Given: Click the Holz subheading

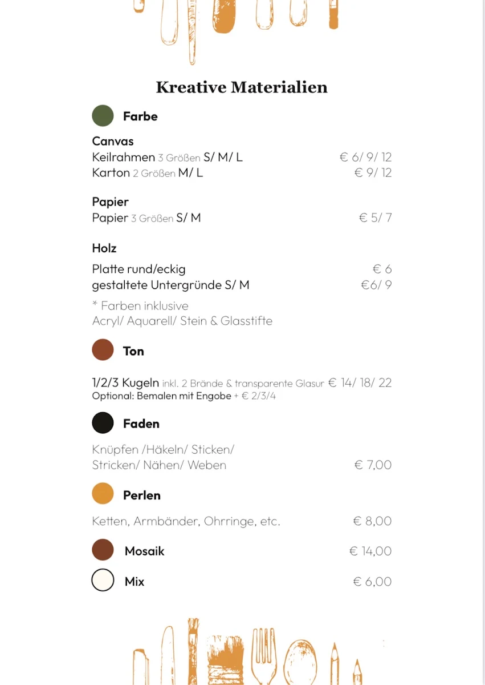Looking at the screenshot, I should coord(104,248).
